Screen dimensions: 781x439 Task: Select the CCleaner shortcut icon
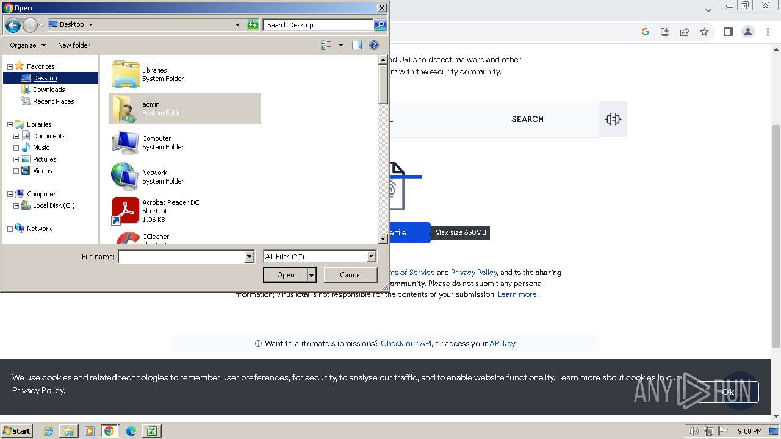[126, 238]
